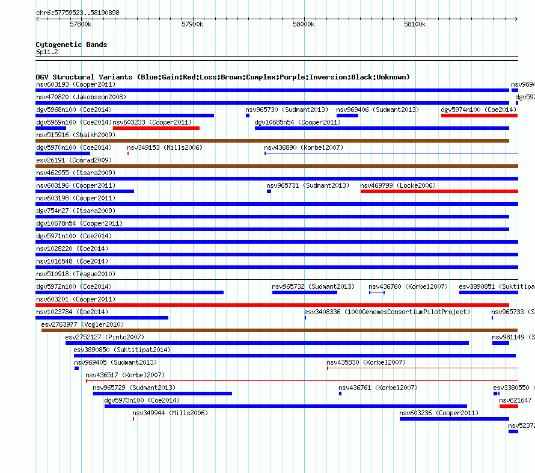535x473 pixels.
Task: Click the nsv981149 blue bar
Action: [501, 343]
